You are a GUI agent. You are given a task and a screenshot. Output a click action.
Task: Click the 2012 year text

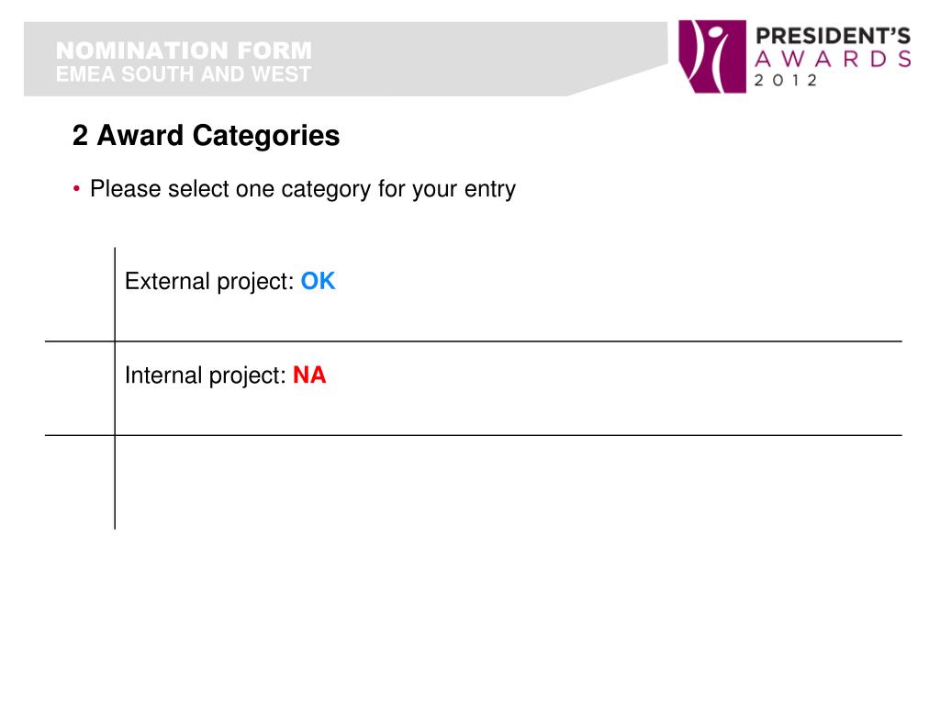786,81
